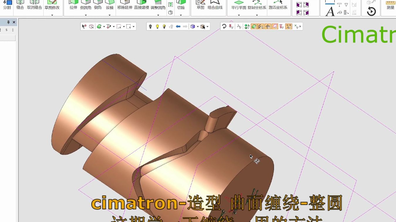The height and width of the screenshot is (222, 396).
Task: Click the yellow light bulb show icon
Action: click(x=157, y=27)
